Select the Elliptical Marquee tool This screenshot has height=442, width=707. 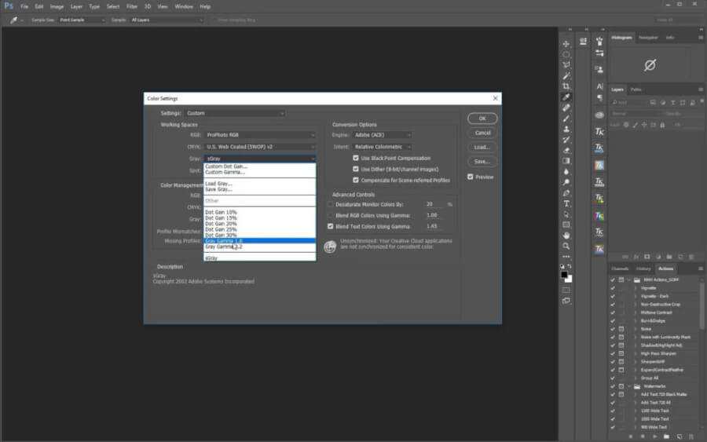pos(566,54)
